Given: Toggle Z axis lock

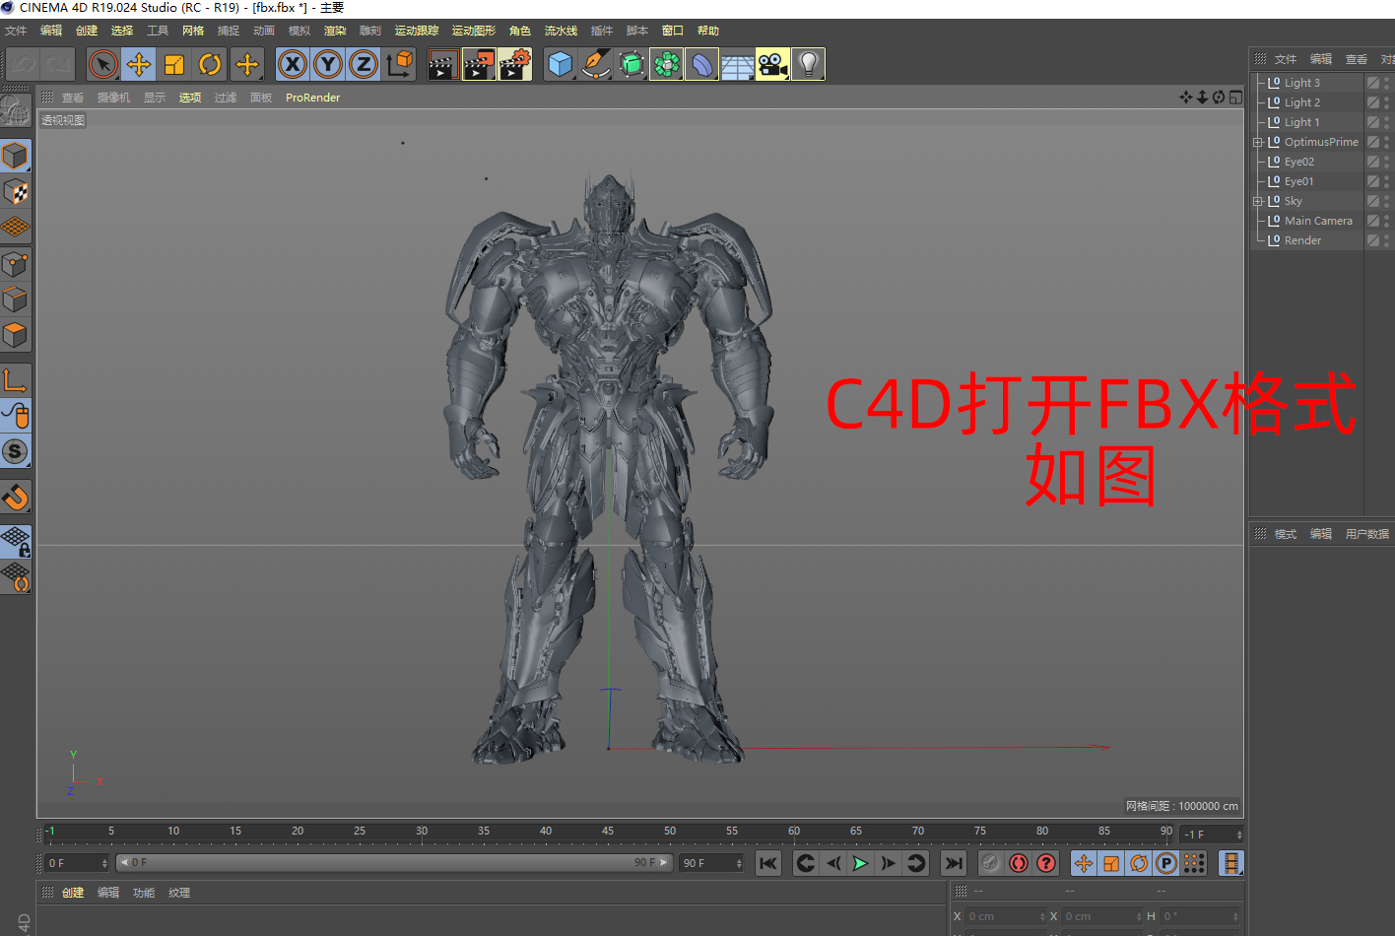Looking at the screenshot, I should pyautogui.click(x=364, y=65).
